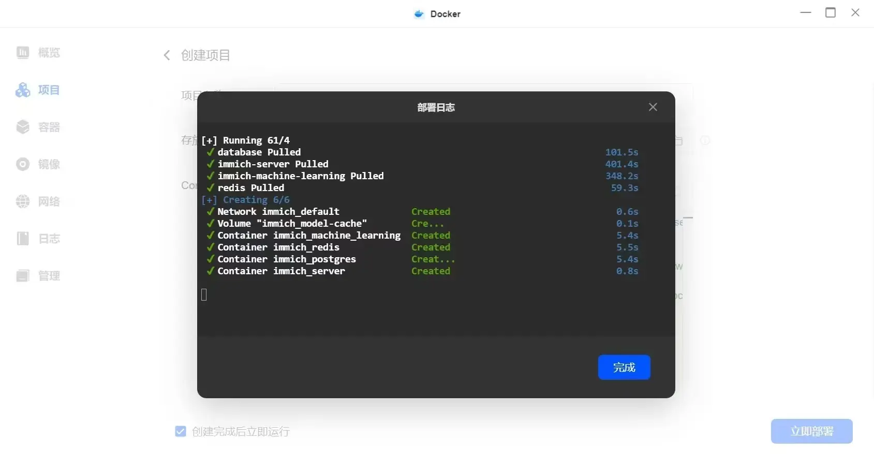The image size is (874, 454).
Task: Maximize the Docker window
Action: click(830, 13)
